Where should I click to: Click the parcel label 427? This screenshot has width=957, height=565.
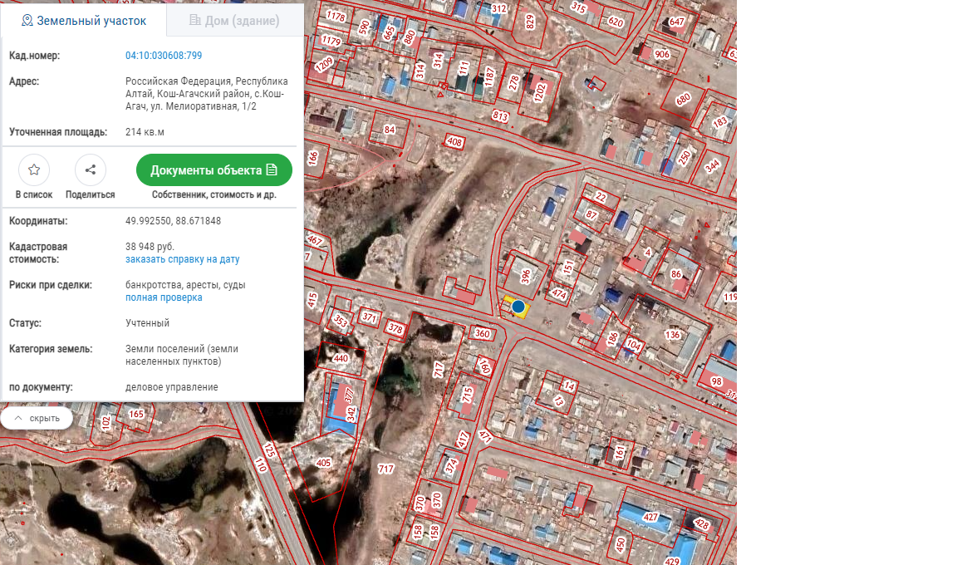pos(650,517)
